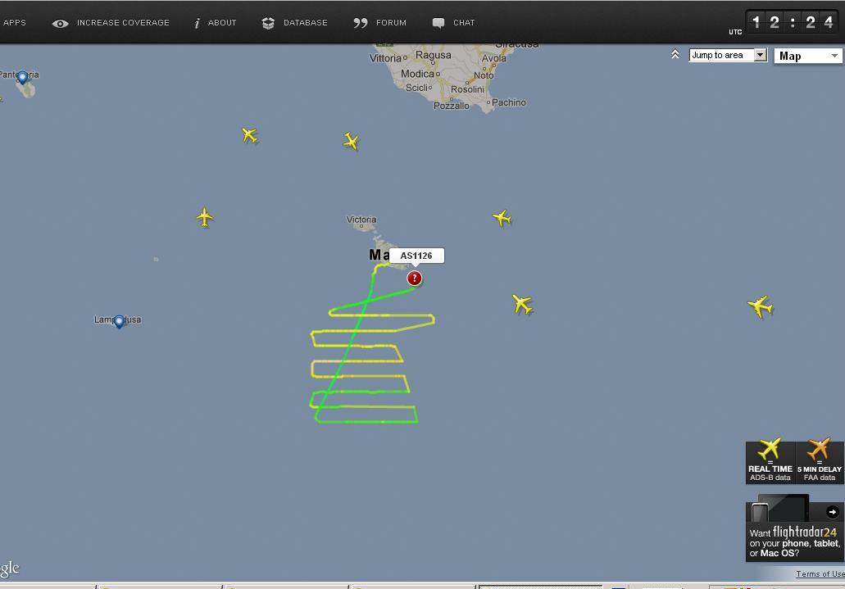Viewport: 845px width, 589px height.
Task: Click the Vittoria town label
Action: tap(384, 58)
